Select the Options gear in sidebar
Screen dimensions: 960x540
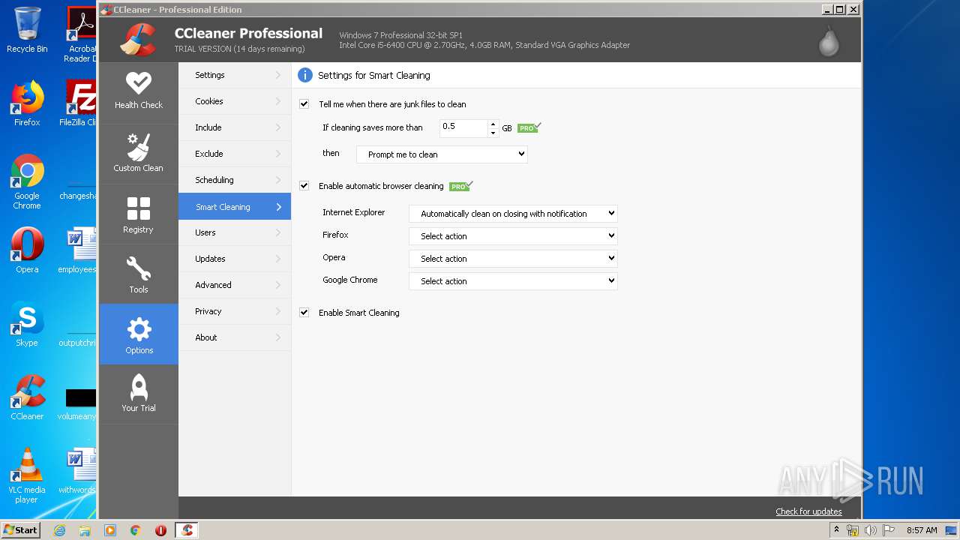click(x=139, y=334)
